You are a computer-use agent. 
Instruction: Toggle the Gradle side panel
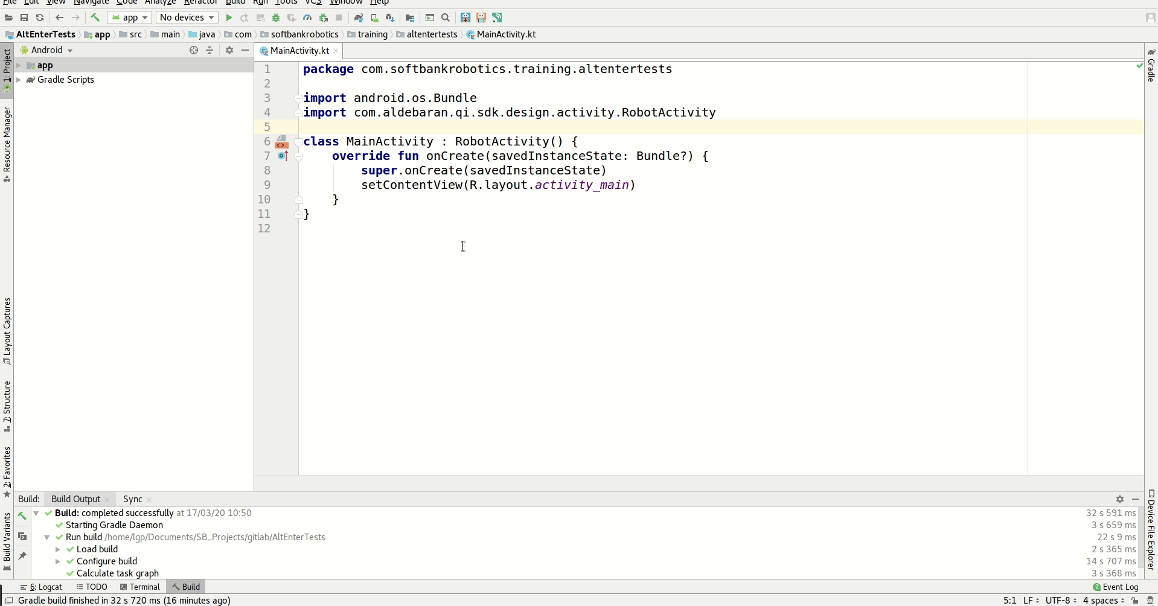coord(1151,65)
